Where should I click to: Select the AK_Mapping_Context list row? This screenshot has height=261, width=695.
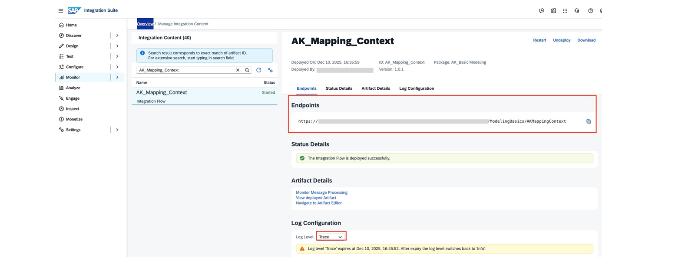click(x=205, y=96)
